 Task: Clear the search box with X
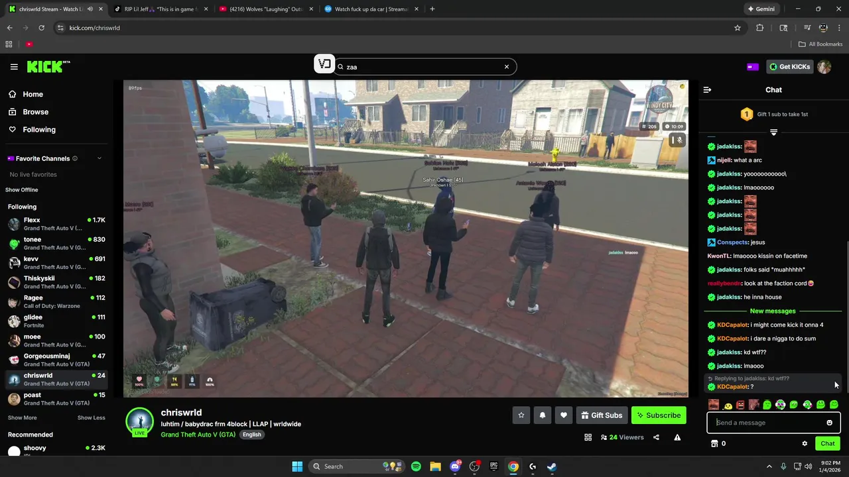[507, 67]
